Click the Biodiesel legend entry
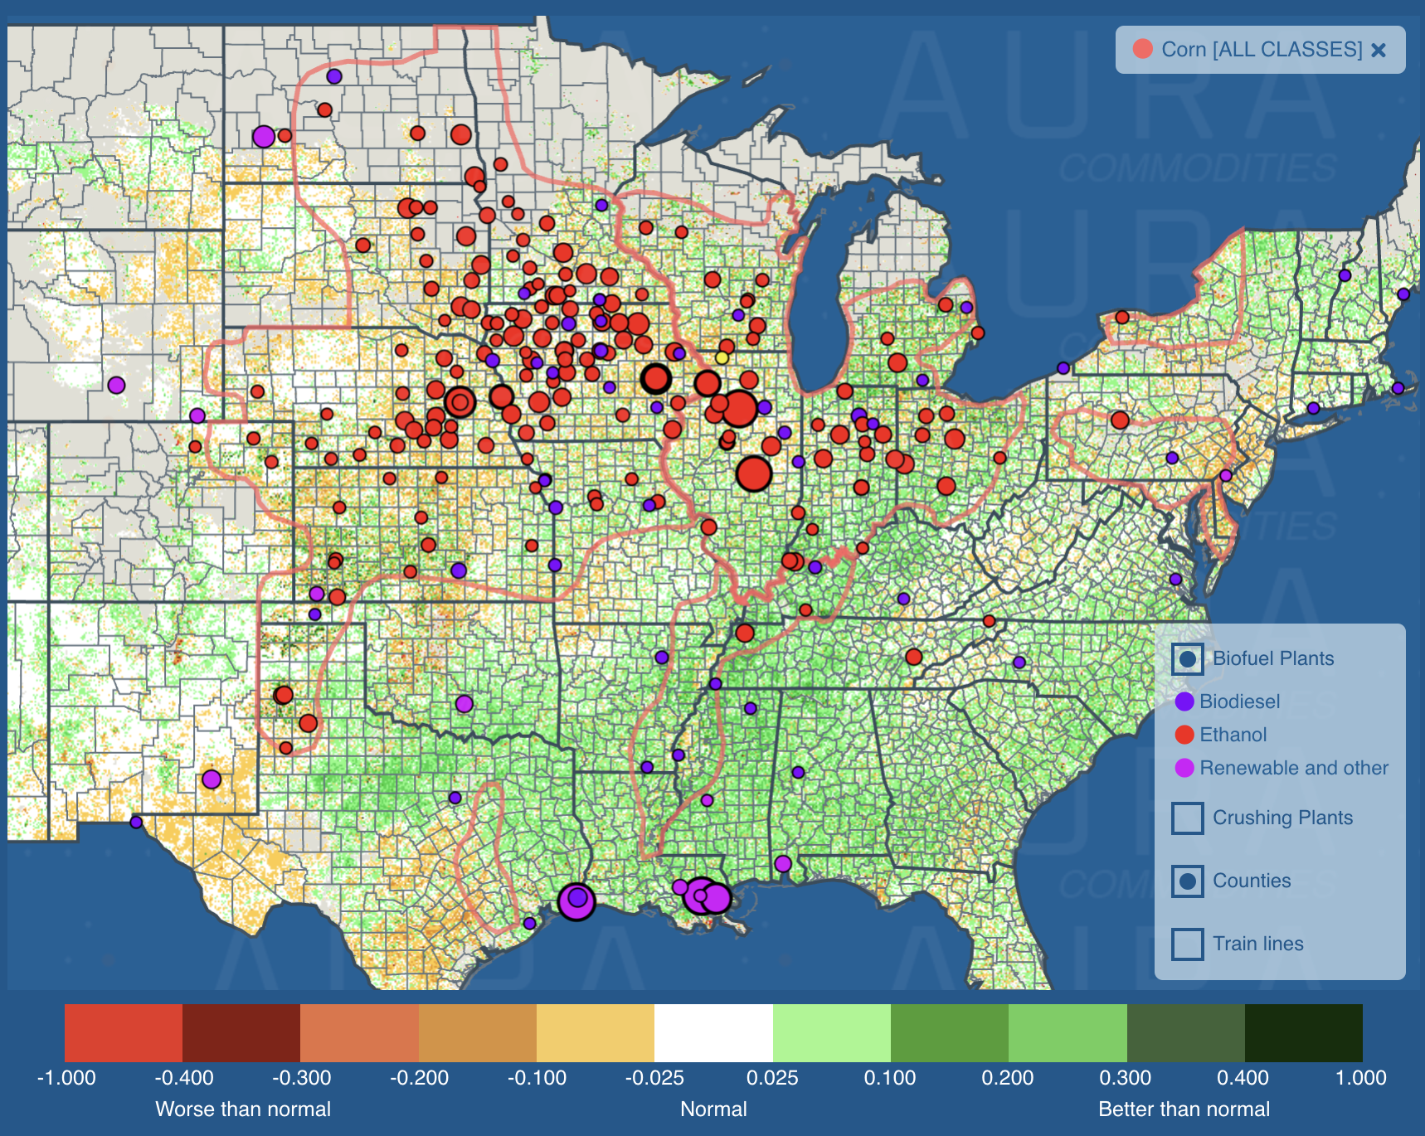Viewport: 1425px width, 1136px height. (1239, 702)
